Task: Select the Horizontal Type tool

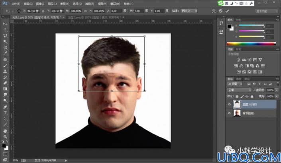Action: click(x=5, y=113)
